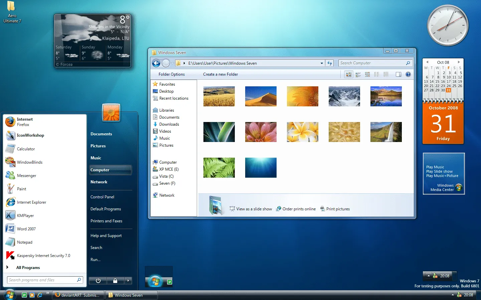Expand the shutdown options arrow

click(x=129, y=280)
